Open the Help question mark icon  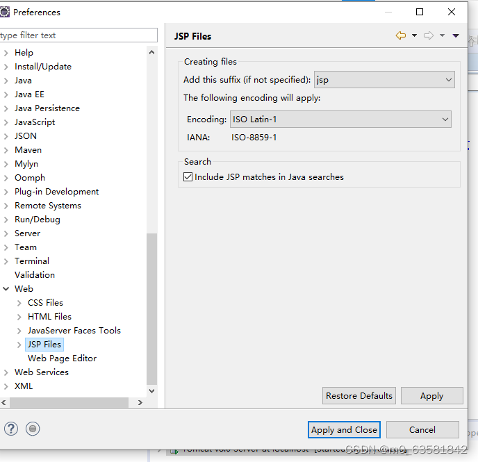[11, 429]
